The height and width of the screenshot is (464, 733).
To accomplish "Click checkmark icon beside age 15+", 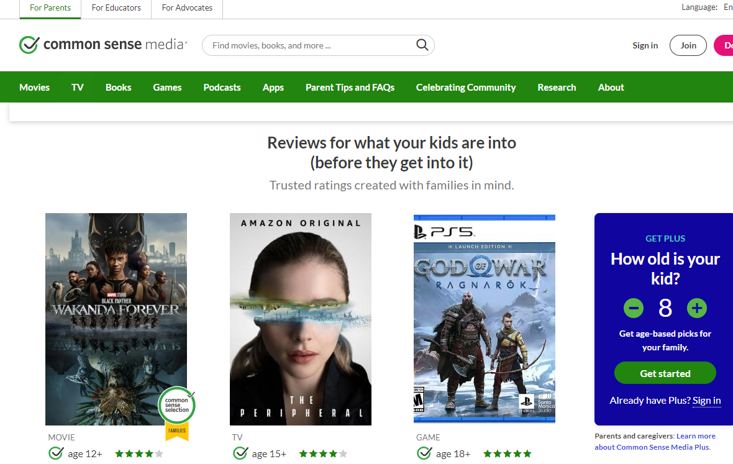I will (240, 453).
